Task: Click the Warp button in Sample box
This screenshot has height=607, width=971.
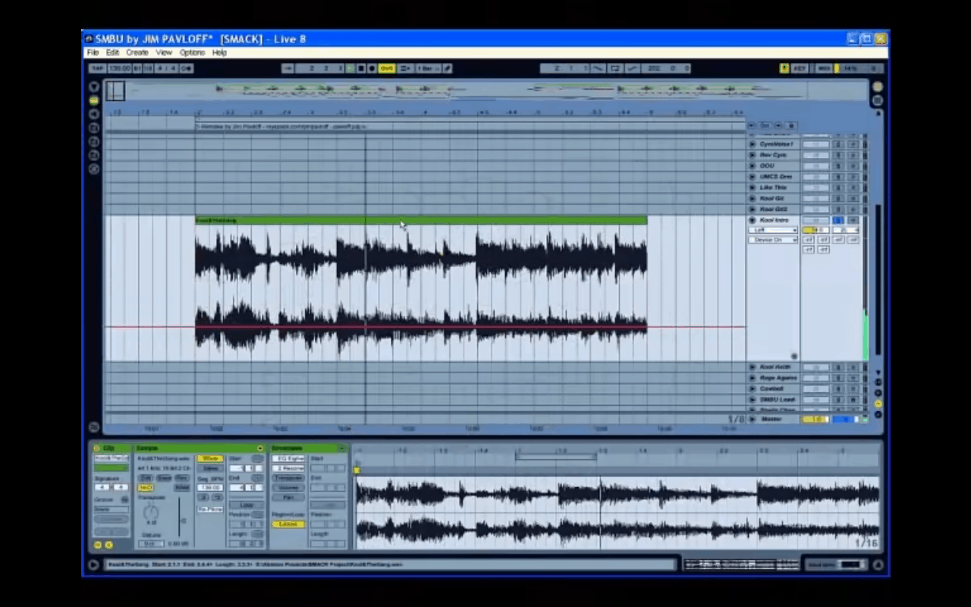Action: tap(209, 458)
